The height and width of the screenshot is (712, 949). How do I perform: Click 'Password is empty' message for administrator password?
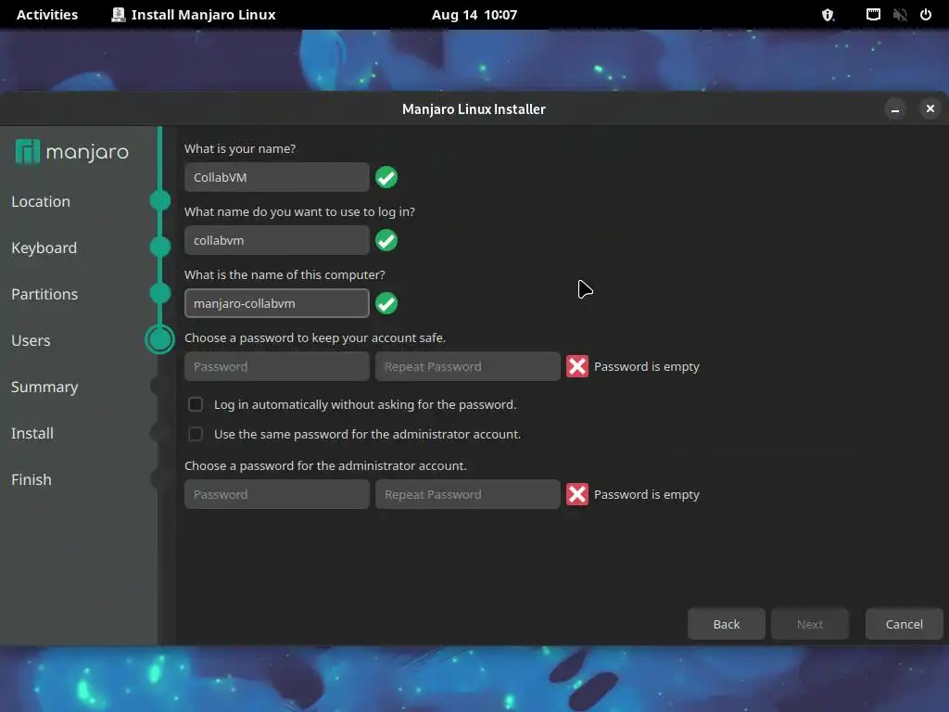coord(646,494)
